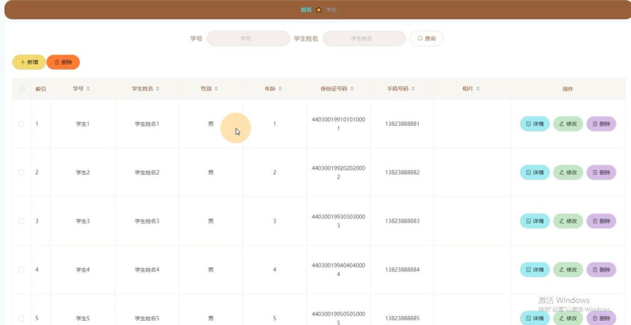This screenshot has height=325, width=631.
Task: Click the 学生 breadcrumb item
Action: (331, 10)
